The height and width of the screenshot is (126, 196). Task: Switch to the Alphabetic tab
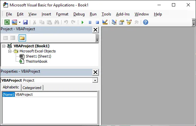pyautogui.click(x=11, y=87)
